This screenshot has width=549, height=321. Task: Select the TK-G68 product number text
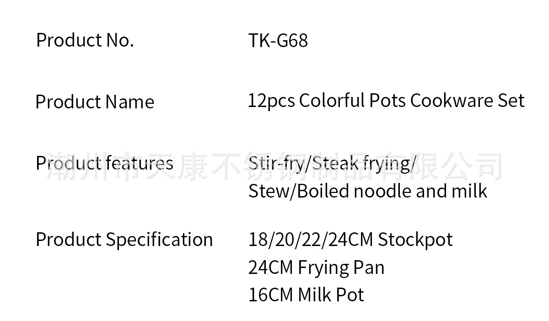(x=278, y=41)
